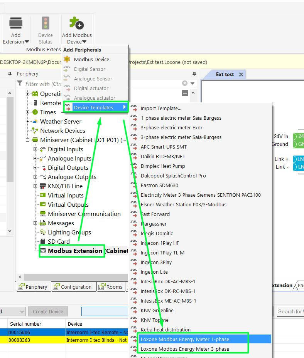
Task: Click the SD Card icon in tree
Action: point(42,242)
